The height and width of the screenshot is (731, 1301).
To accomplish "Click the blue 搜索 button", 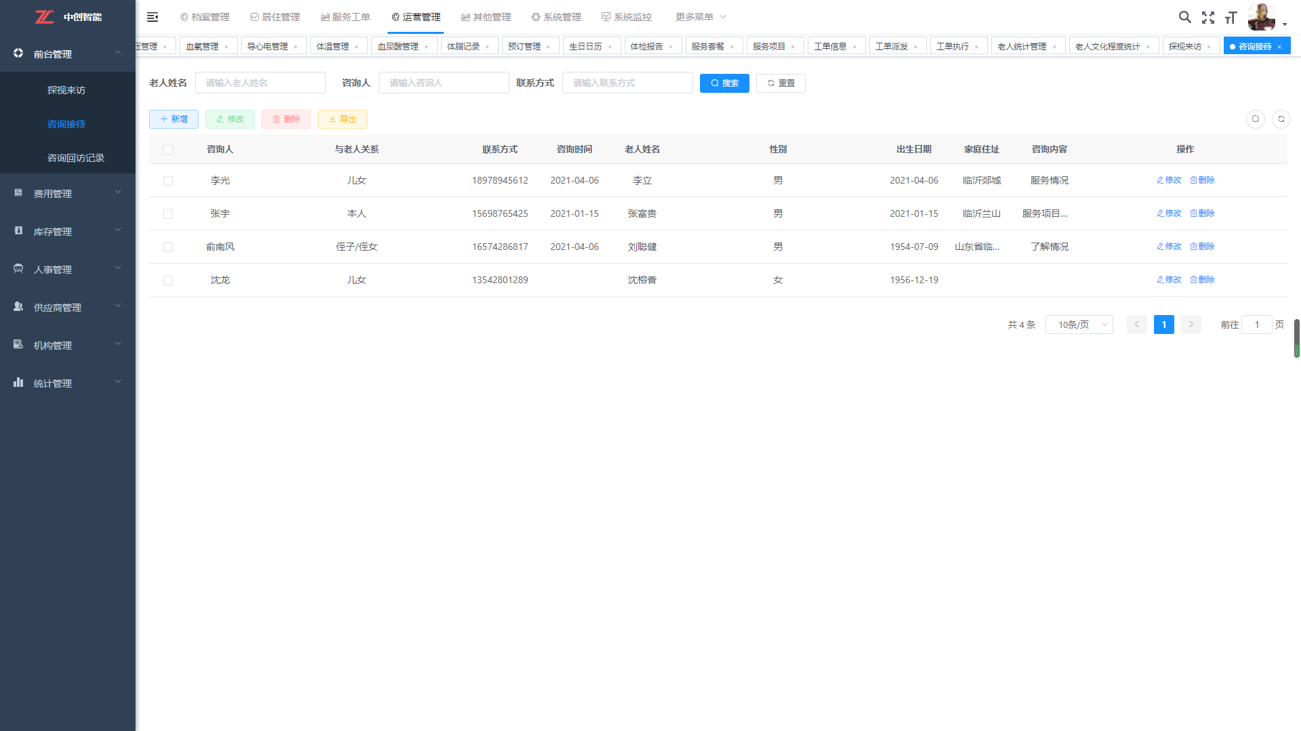I will (724, 83).
